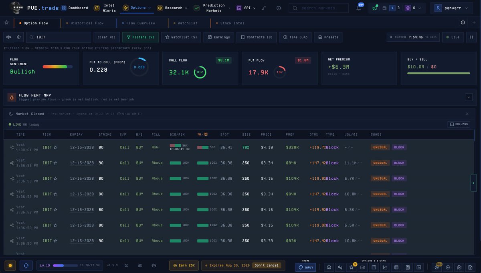Image resolution: width=481 pixels, height=273 pixels.
Task: Open the Columns selector
Action: click(x=459, y=124)
